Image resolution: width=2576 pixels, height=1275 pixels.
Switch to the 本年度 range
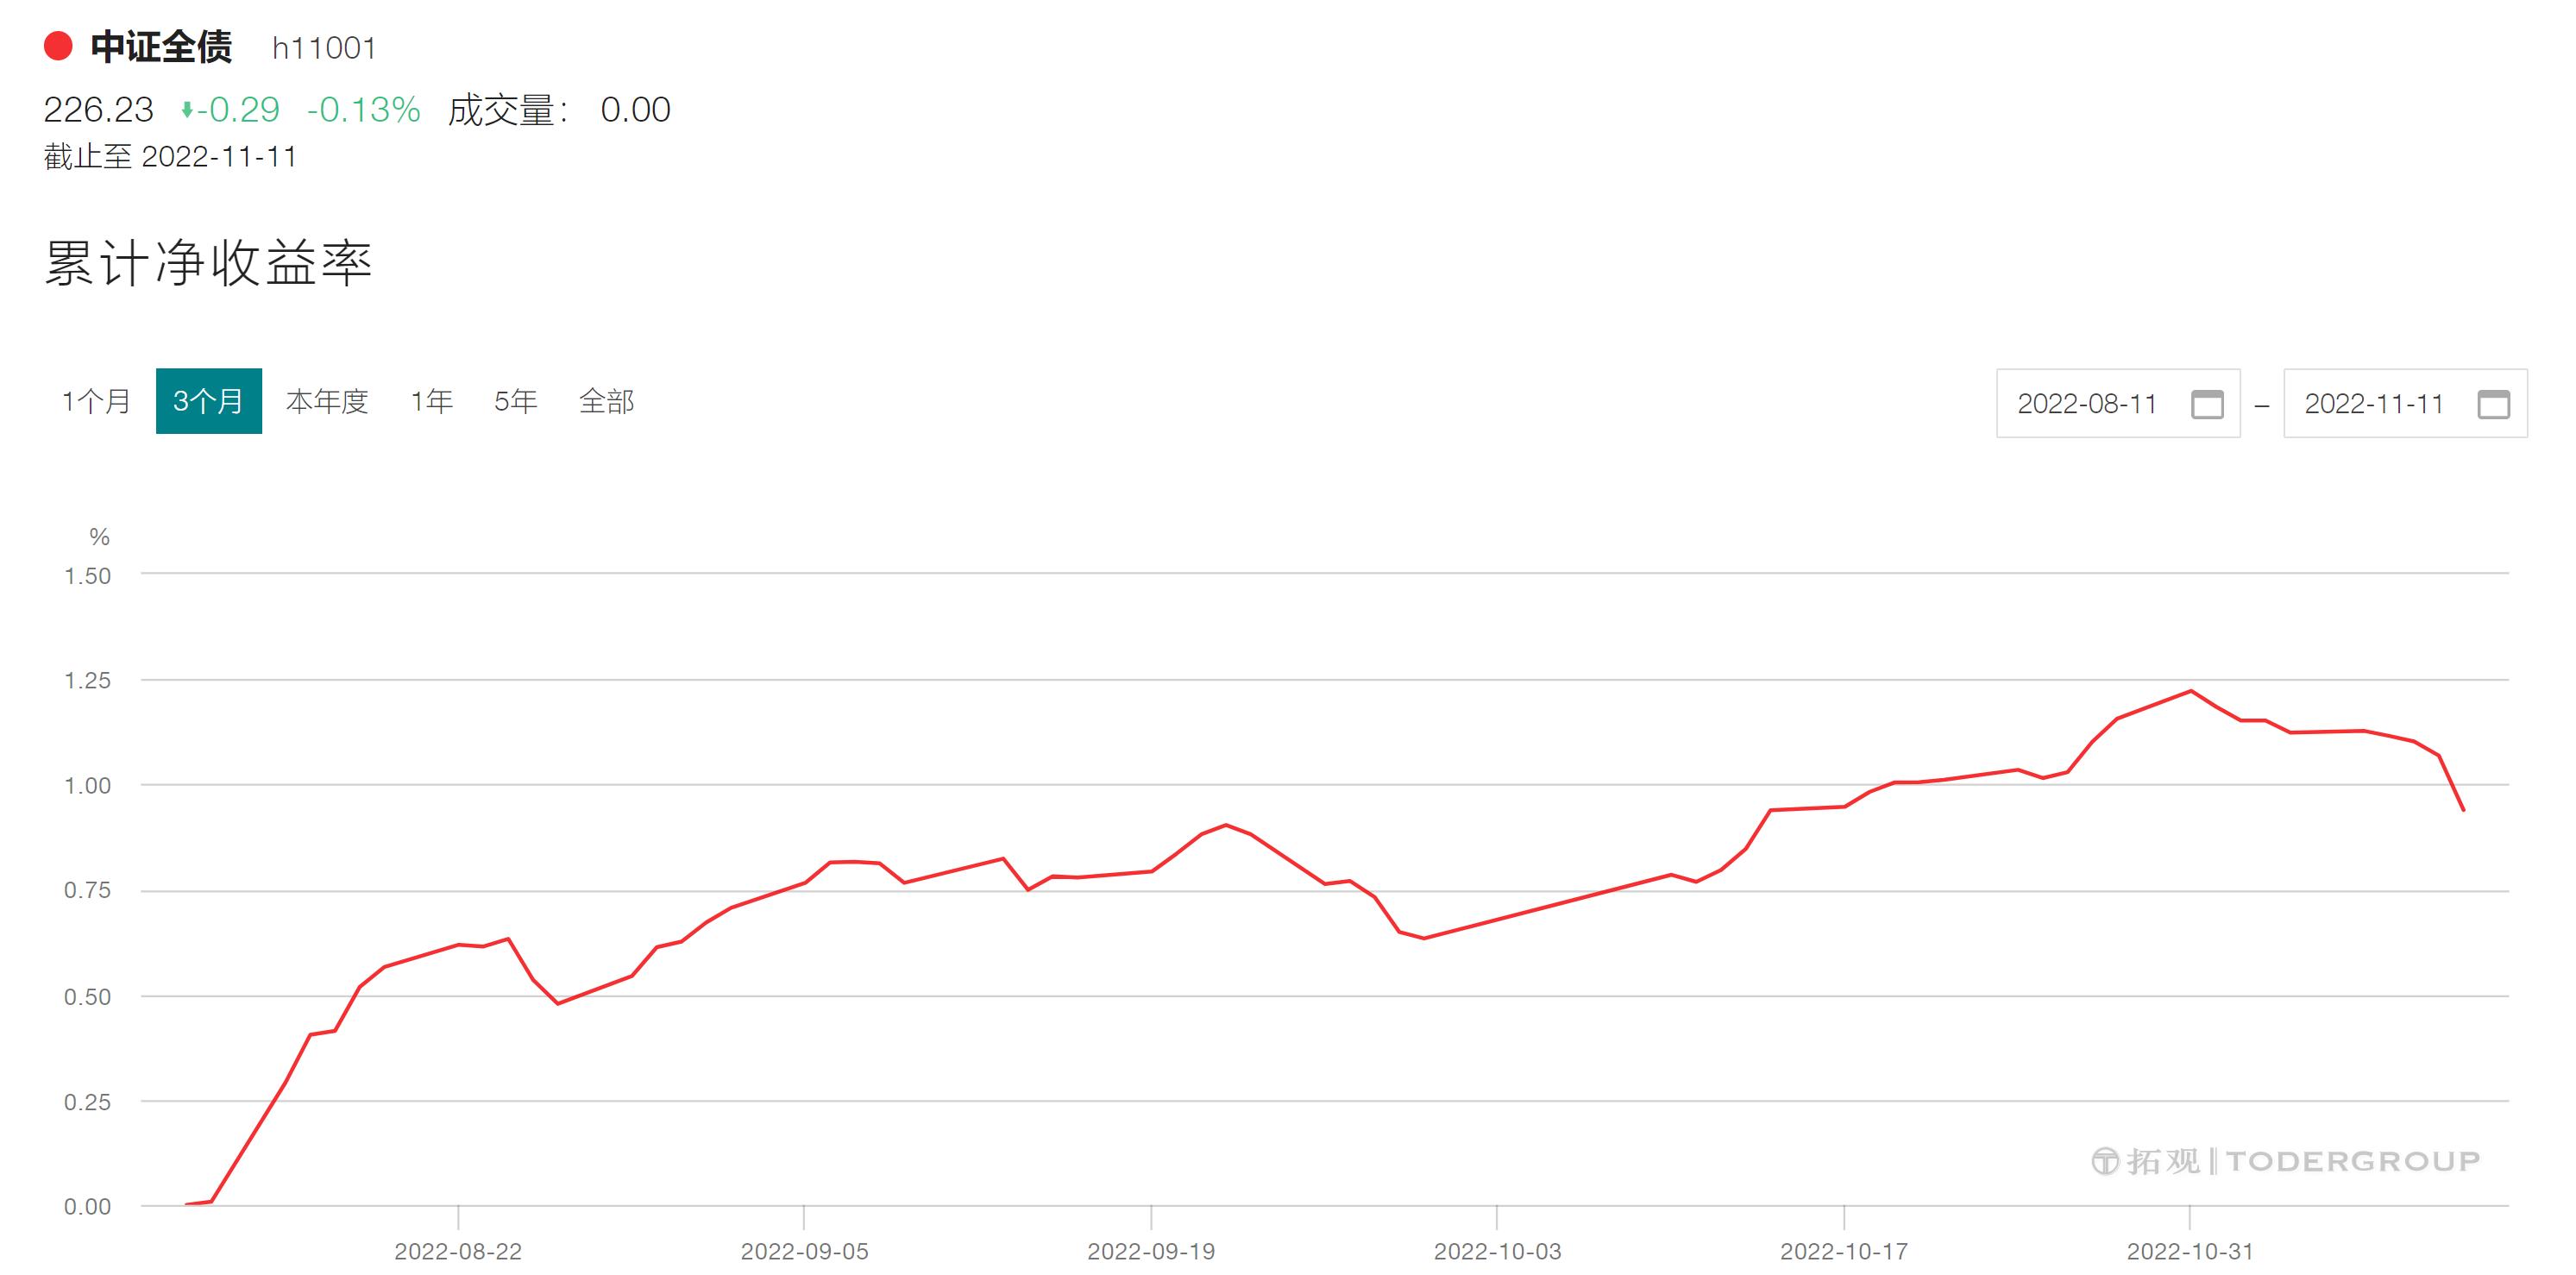(327, 402)
